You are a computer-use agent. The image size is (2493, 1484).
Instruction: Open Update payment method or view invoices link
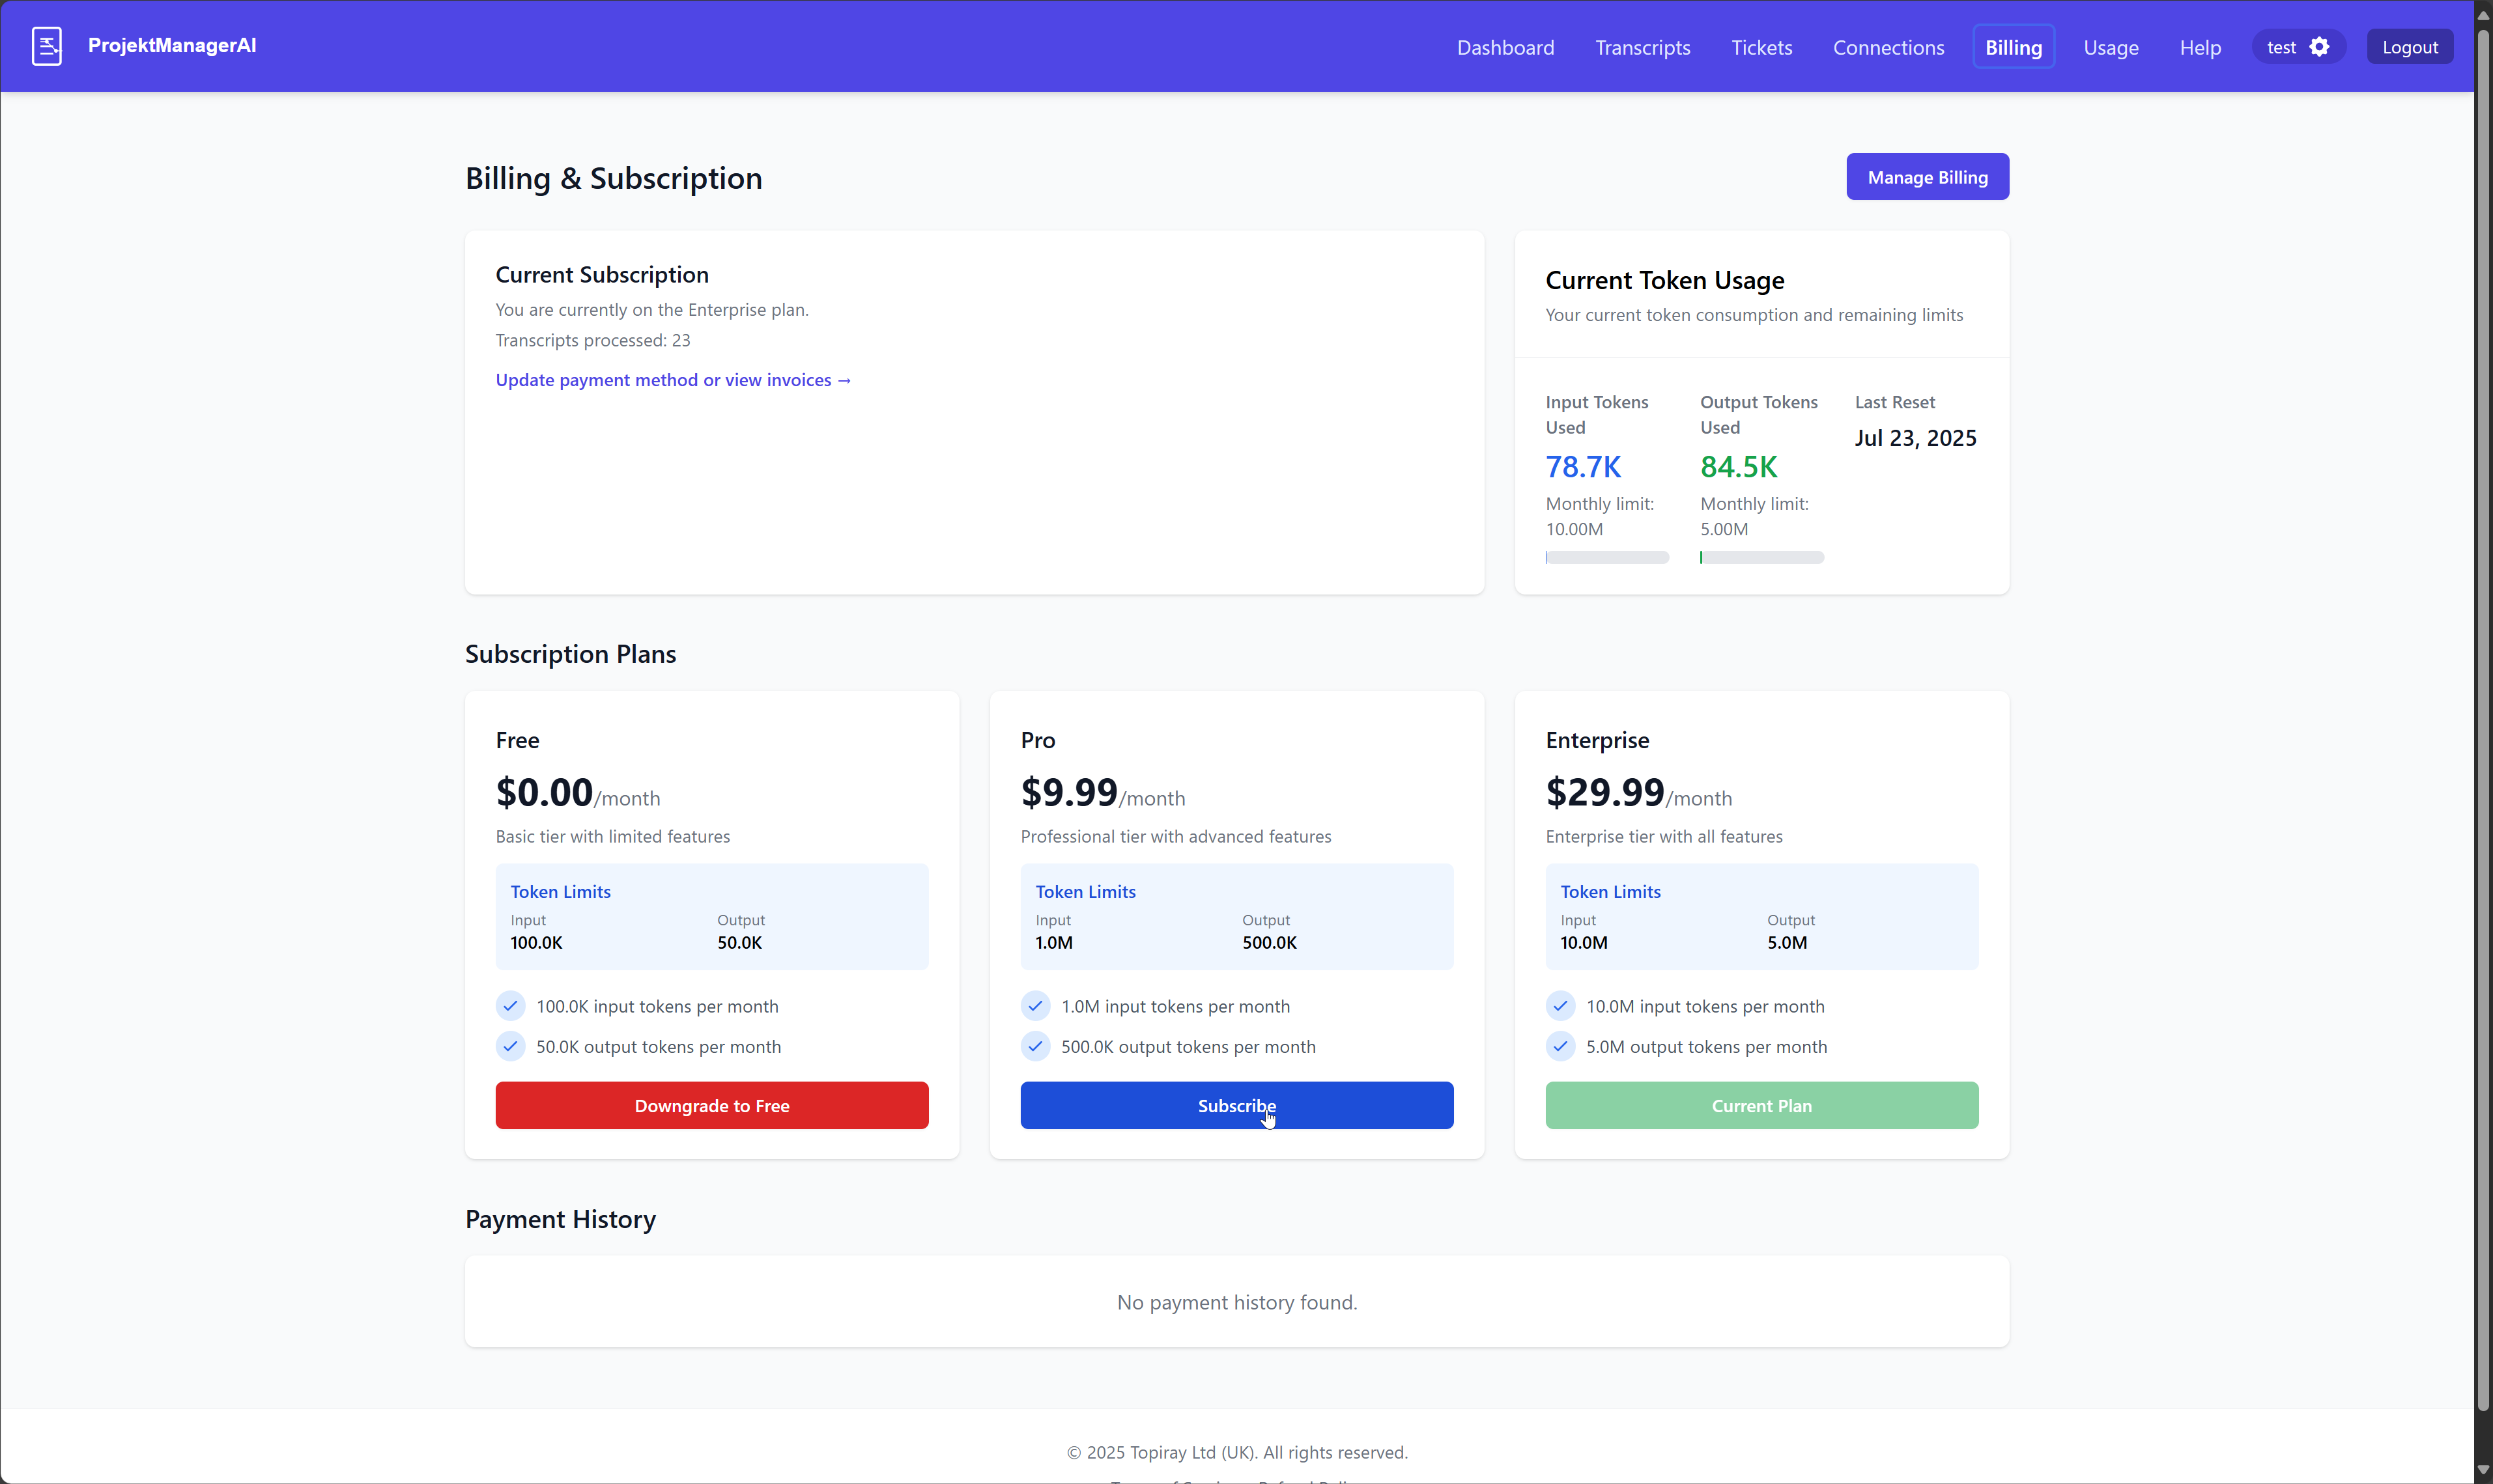674,380
